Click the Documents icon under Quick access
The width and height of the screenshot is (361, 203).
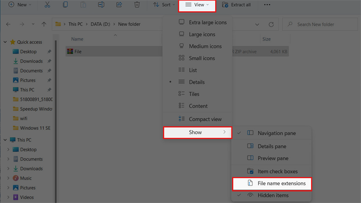(15, 71)
